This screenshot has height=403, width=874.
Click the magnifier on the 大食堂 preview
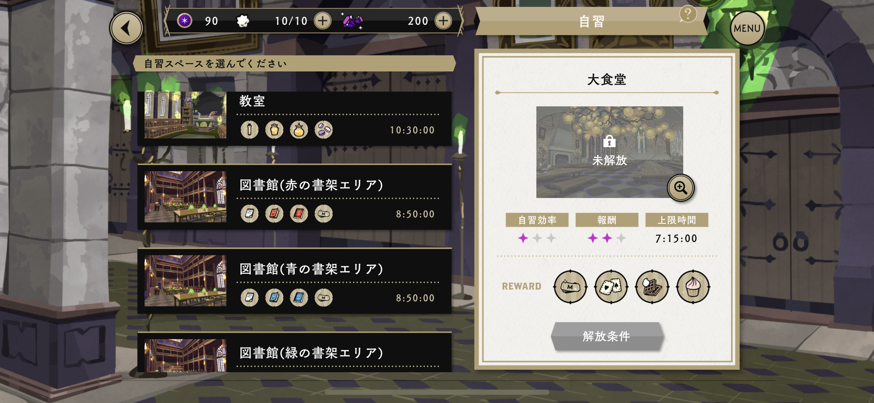pyautogui.click(x=681, y=188)
